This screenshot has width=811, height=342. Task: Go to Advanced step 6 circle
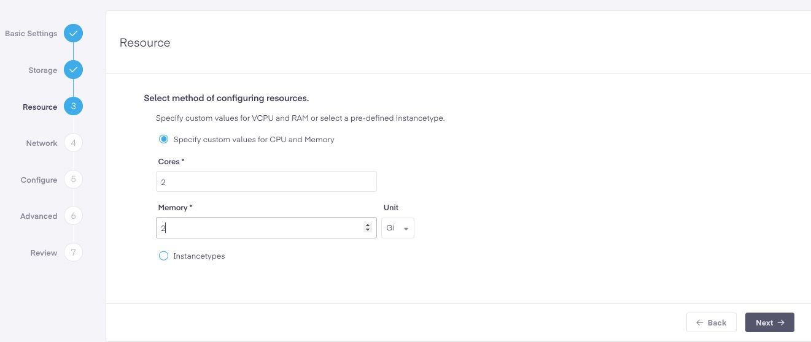73,216
